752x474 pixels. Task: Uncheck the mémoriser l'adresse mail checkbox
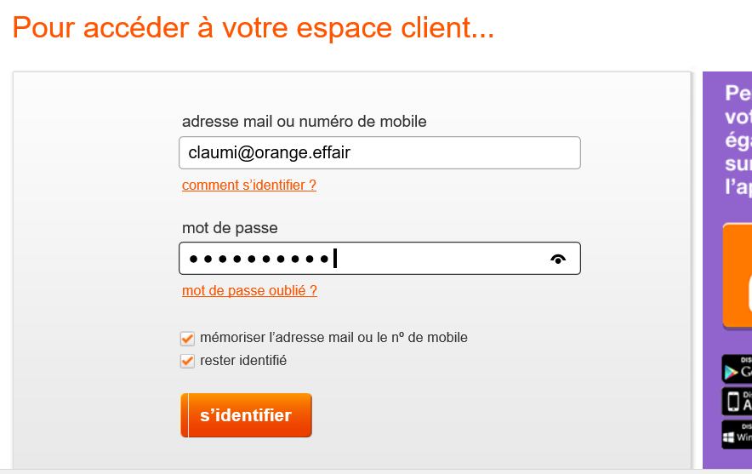click(x=188, y=339)
